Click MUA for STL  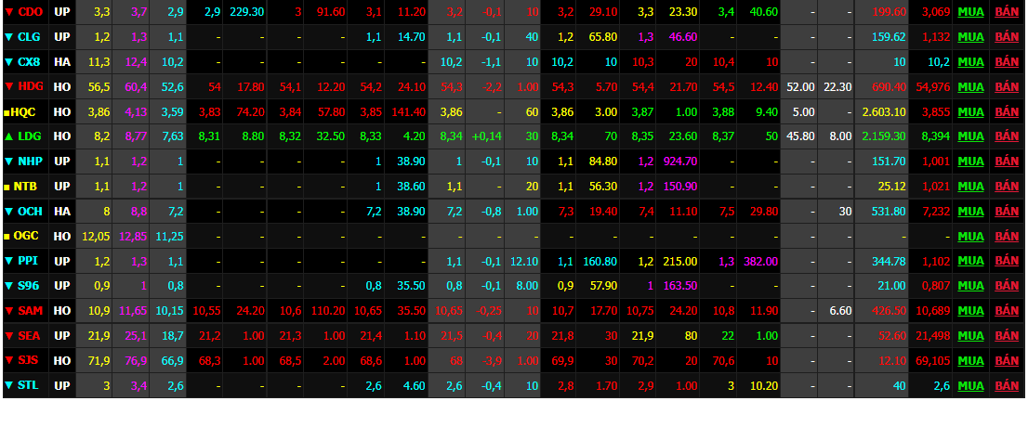point(970,385)
